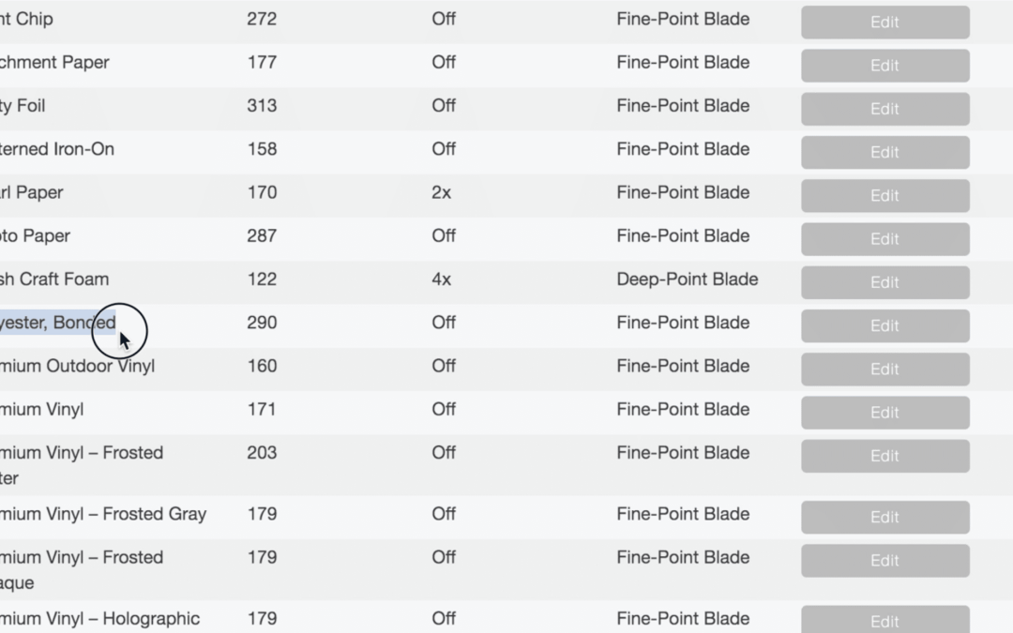
Task: Click the highlighted Polyester, Bonded material name
Action: [58, 323]
